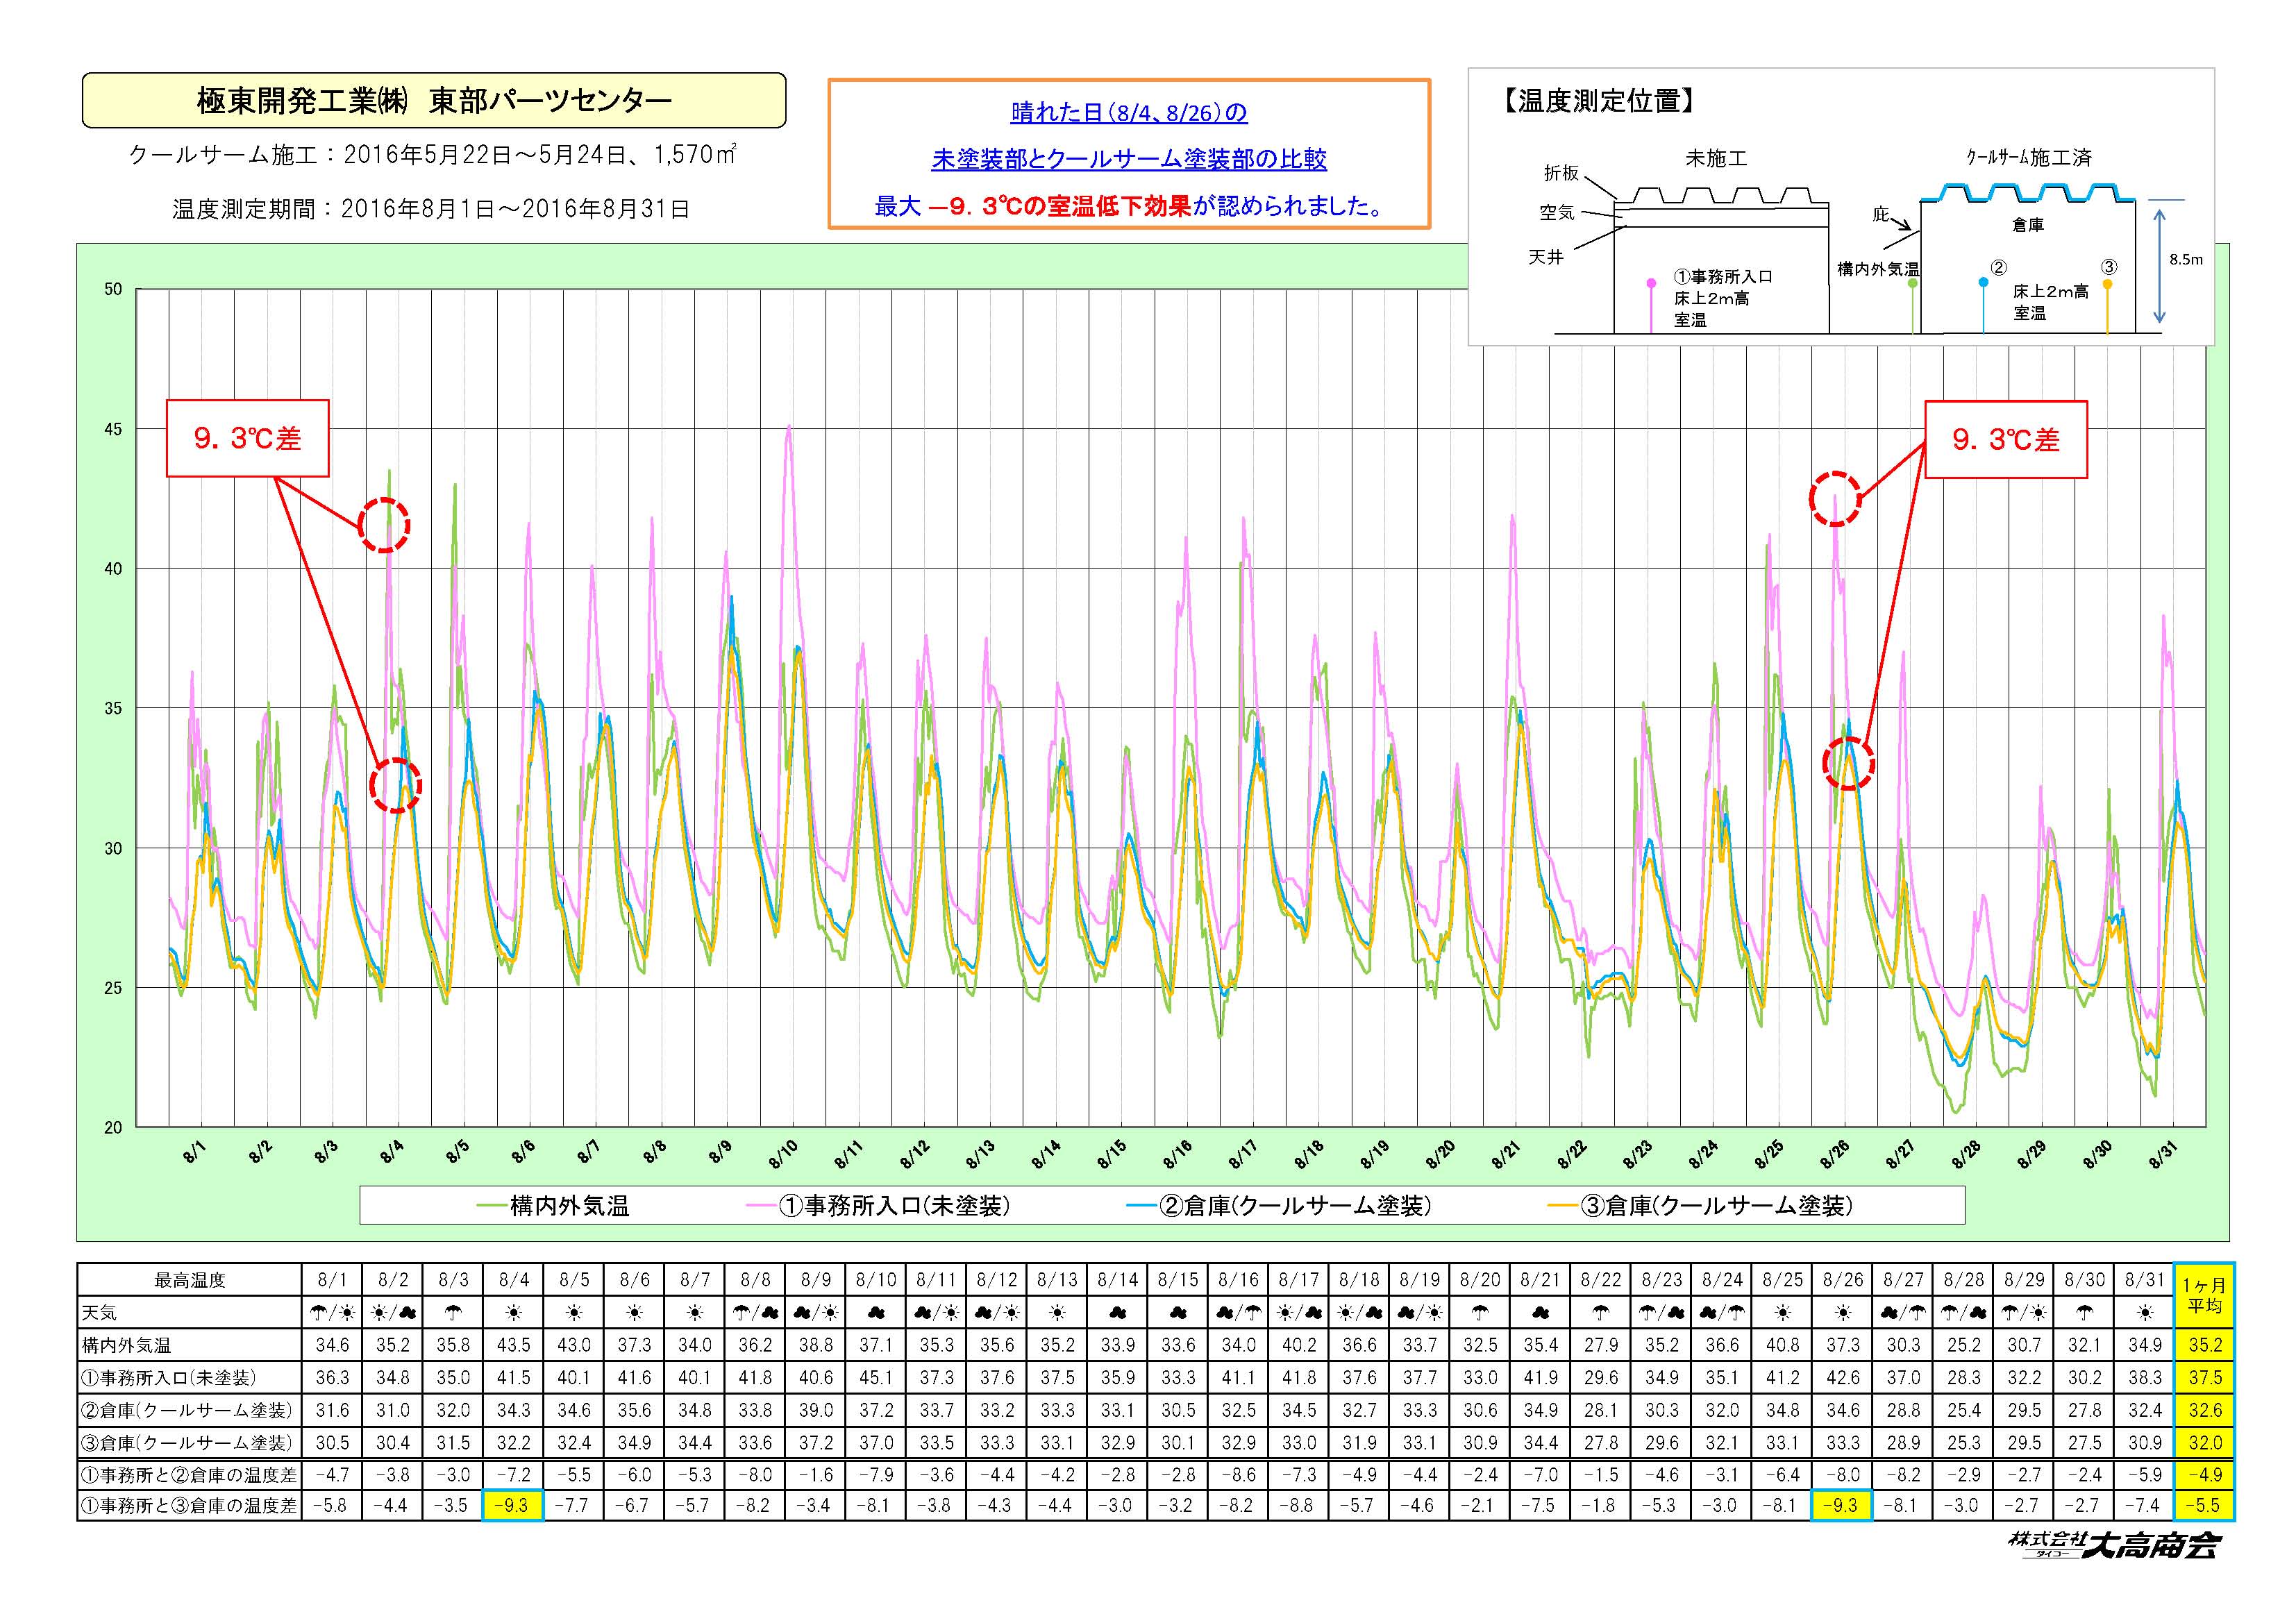Open the underlined 晴れた日(8/4、8/26)の link
Image resolution: width=2296 pixels, height=1623 pixels.
click(x=1129, y=112)
